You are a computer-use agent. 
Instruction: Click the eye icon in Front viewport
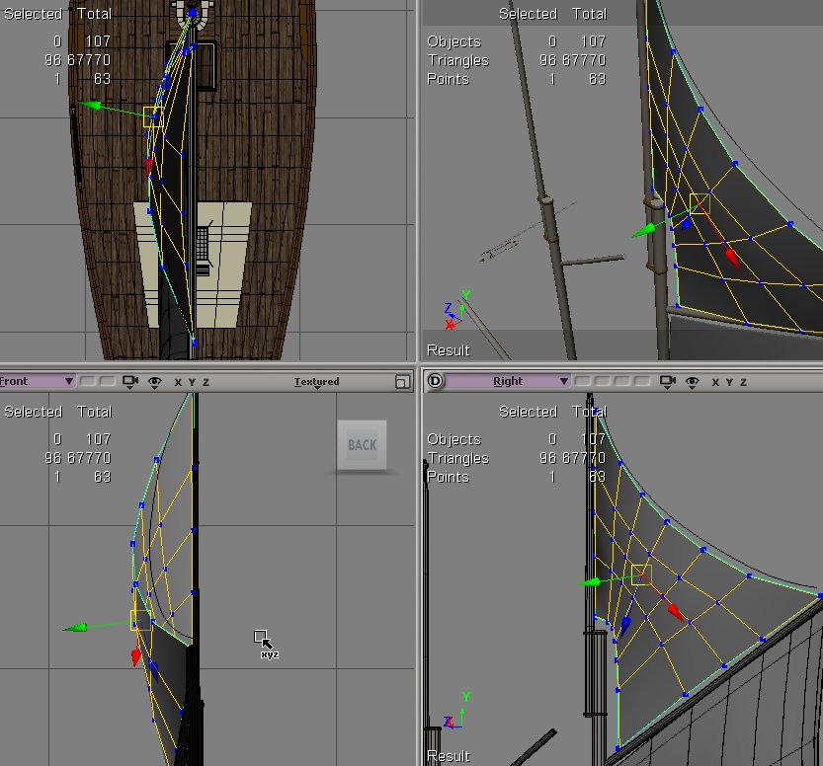[154, 382]
